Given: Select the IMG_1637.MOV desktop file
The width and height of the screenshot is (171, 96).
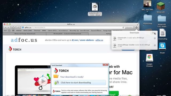Looking at the screenshot, I should pyautogui.click(x=147, y=6).
